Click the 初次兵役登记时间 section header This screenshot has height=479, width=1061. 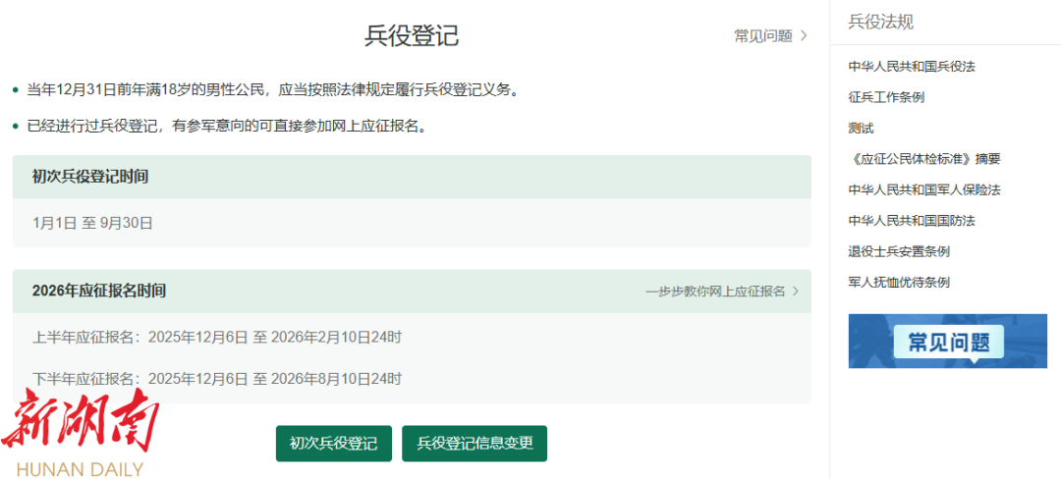point(90,177)
